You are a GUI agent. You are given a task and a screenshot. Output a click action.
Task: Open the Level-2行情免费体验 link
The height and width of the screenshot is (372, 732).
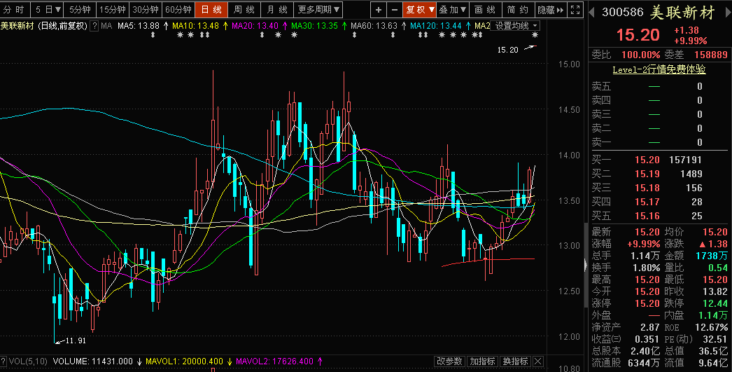tap(659, 69)
